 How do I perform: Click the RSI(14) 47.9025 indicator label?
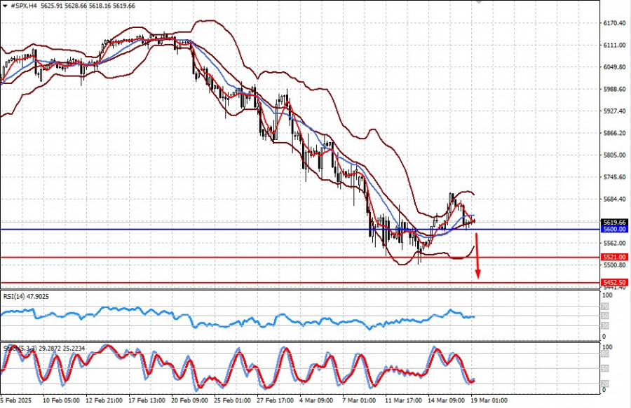pyautogui.click(x=26, y=296)
